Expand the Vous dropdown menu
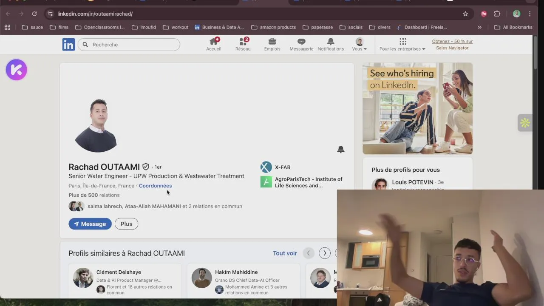 360,44
